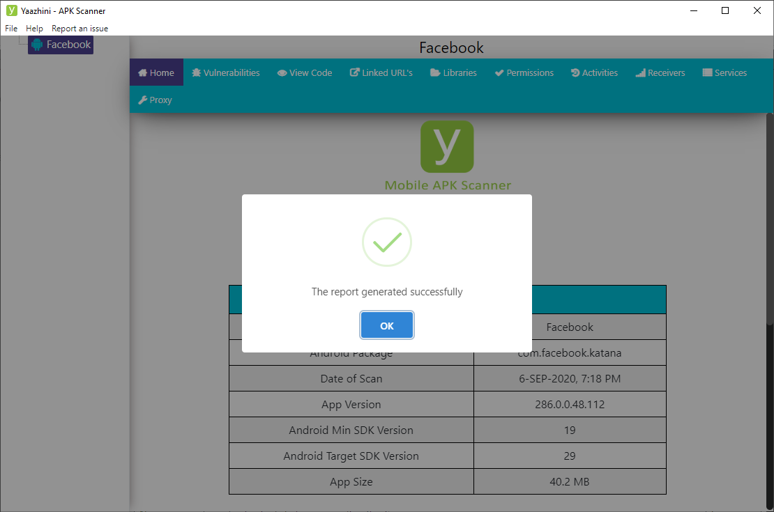Open the Permissions tab
The height and width of the screenshot is (512, 774).
point(524,72)
